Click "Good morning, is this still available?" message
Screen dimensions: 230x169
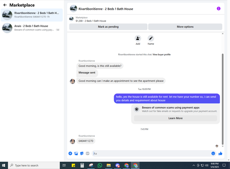(x=100, y=66)
